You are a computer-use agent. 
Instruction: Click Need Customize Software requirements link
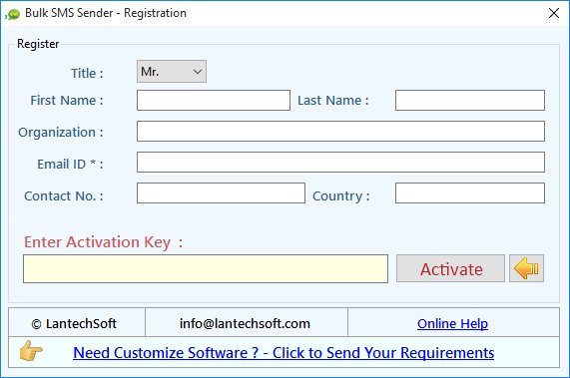284,353
